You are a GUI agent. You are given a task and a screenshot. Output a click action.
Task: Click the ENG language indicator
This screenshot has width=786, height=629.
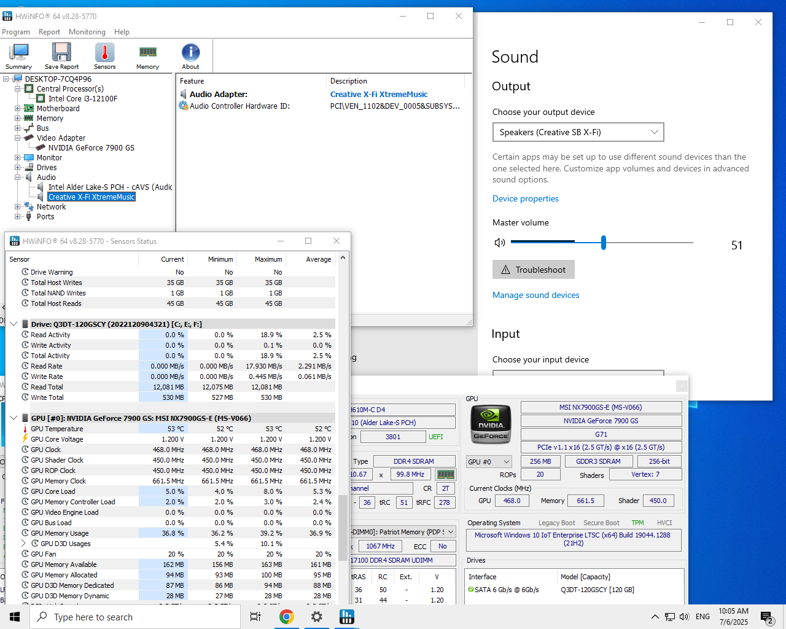703,617
